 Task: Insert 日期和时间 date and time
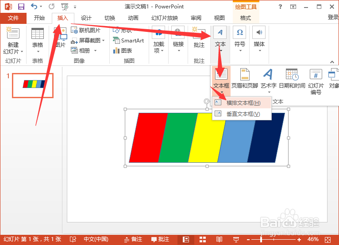pyautogui.click(x=292, y=79)
